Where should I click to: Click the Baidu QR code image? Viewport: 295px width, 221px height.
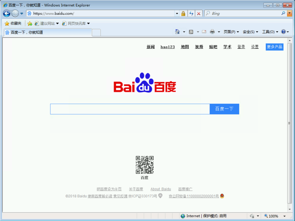pos(145,165)
